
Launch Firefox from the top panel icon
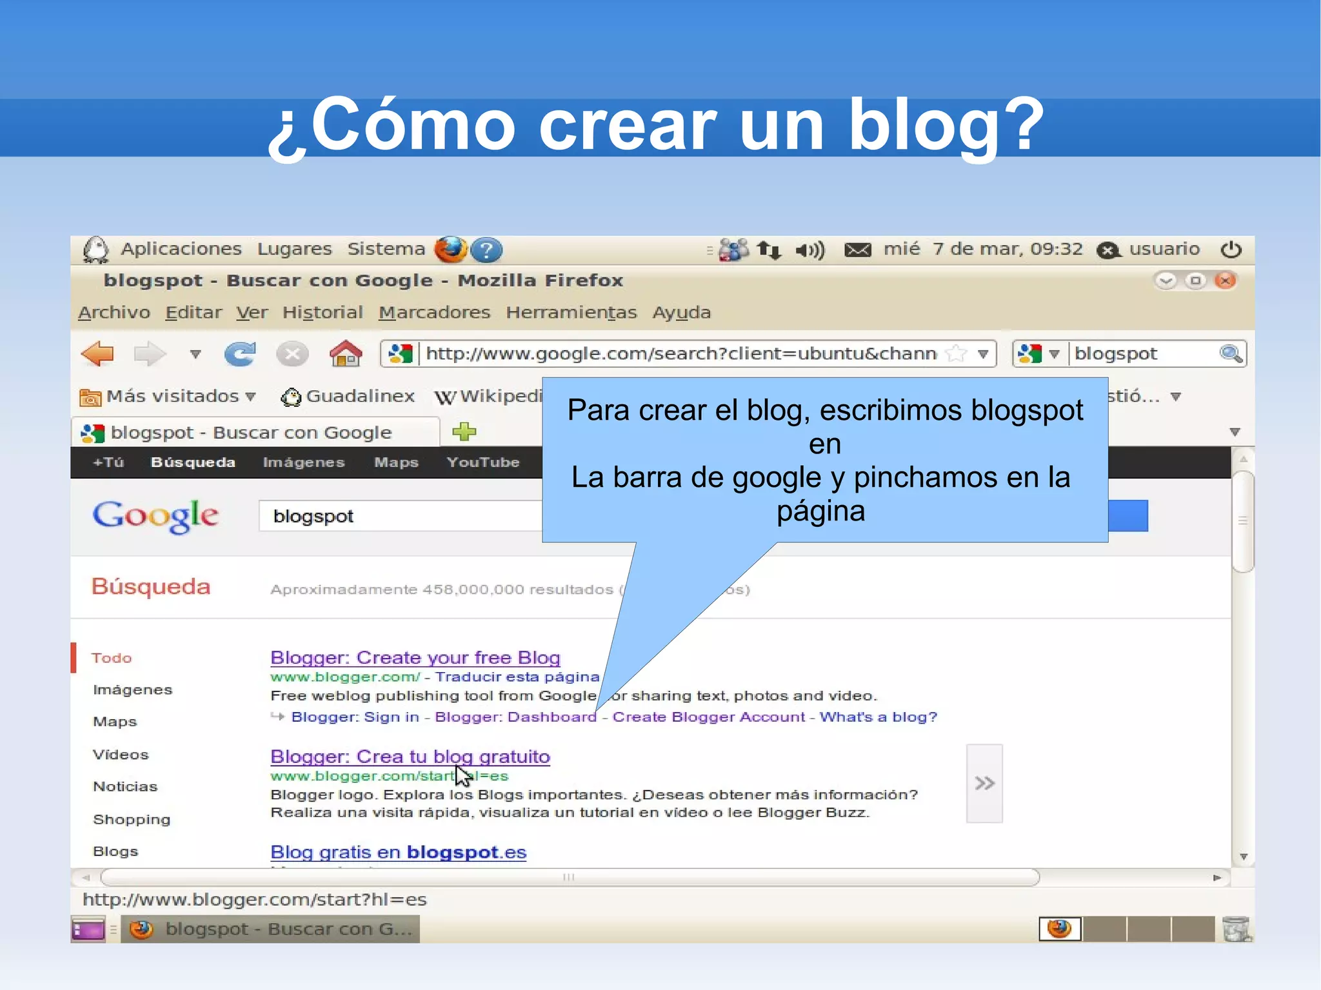pos(450,250)
